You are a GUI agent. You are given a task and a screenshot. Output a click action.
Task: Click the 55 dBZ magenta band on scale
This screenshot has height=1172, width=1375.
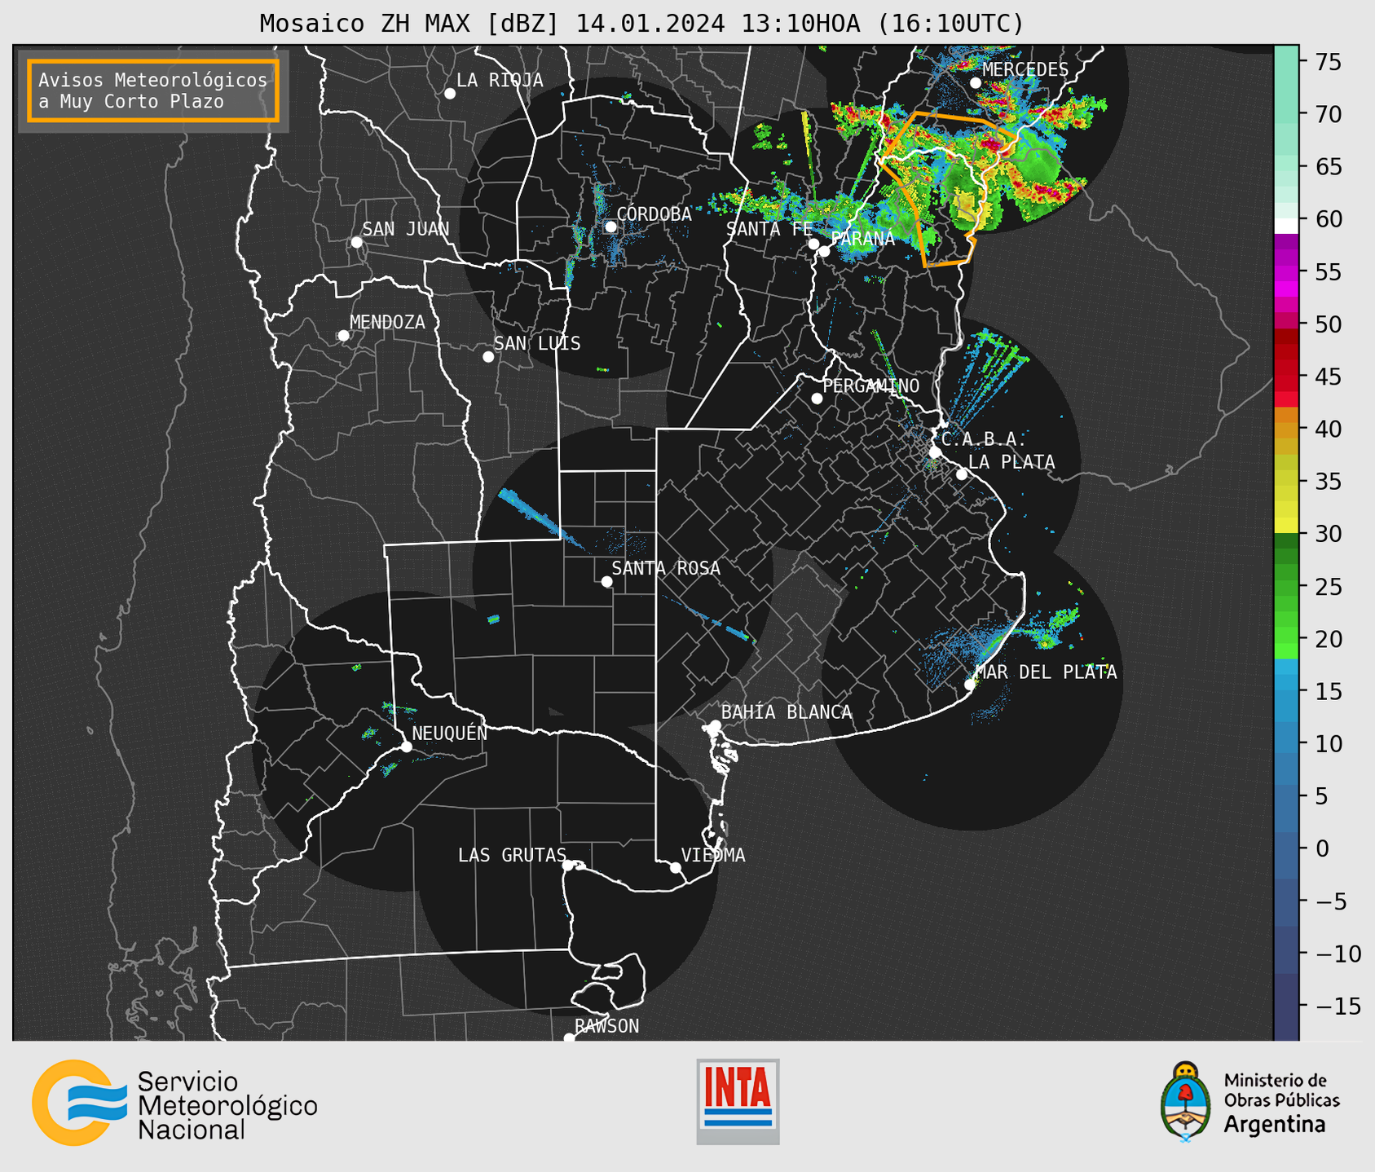pyautogui.click(x=1286, y=271)
